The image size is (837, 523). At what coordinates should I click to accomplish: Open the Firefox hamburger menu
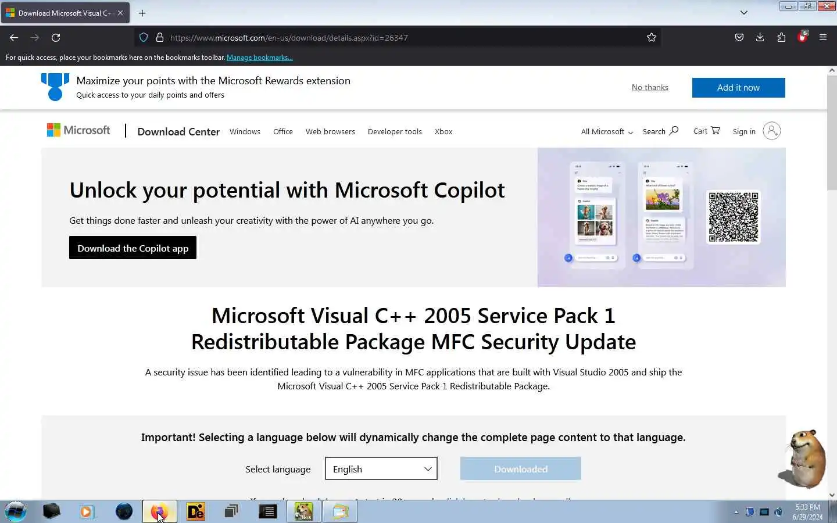click(823, 38)
